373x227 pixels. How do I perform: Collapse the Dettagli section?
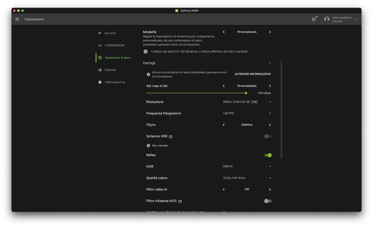click(x=270, y=63)
